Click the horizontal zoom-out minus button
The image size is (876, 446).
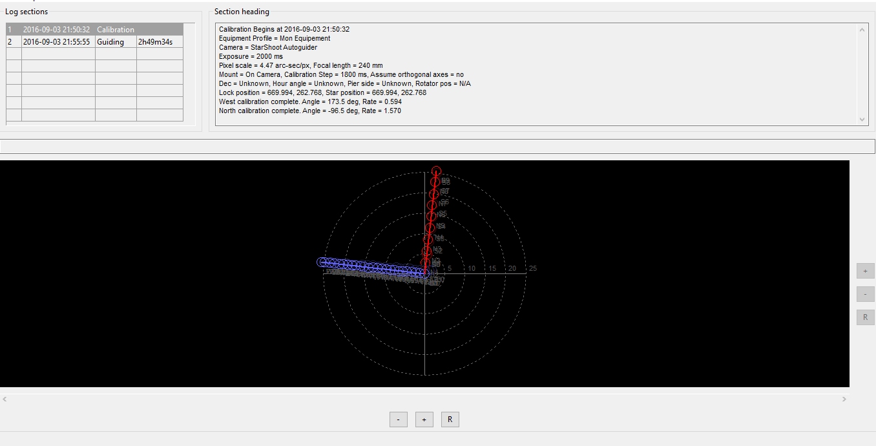399,419
